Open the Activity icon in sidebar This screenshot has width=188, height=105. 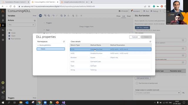[3, 30]
